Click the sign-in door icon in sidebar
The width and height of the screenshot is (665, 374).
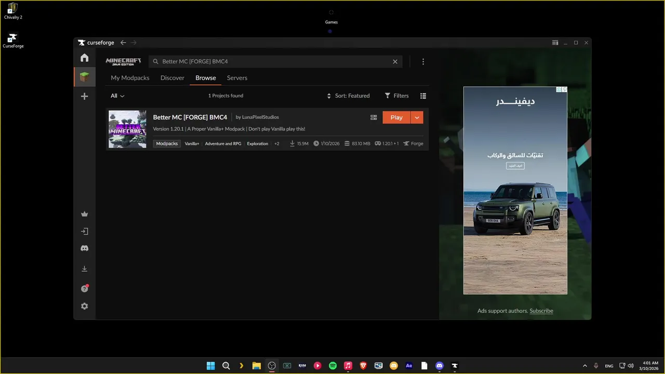coord(84,231)
